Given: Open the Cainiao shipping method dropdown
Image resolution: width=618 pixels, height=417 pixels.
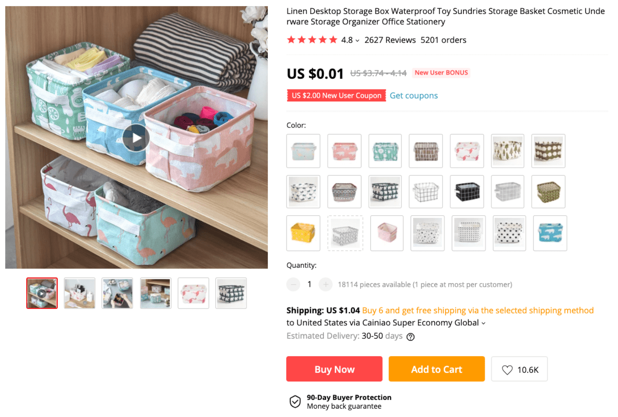Looking at the screenshot, I should [483, 323].
